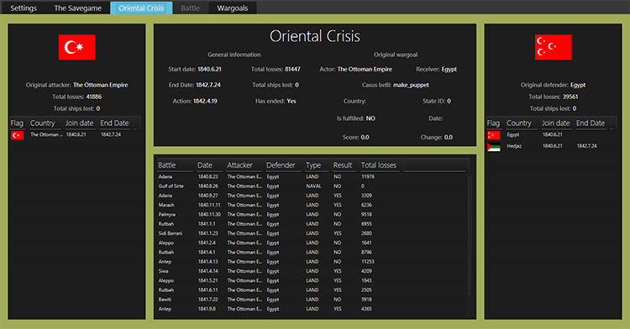Switch to the Wargoals tab
Screen dimensions: 630x329
click(232, 8)
